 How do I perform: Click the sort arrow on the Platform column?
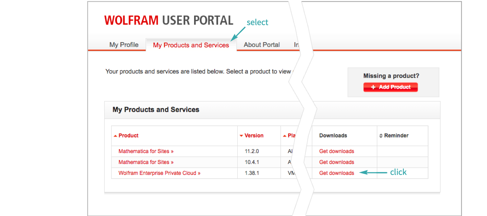285,136
